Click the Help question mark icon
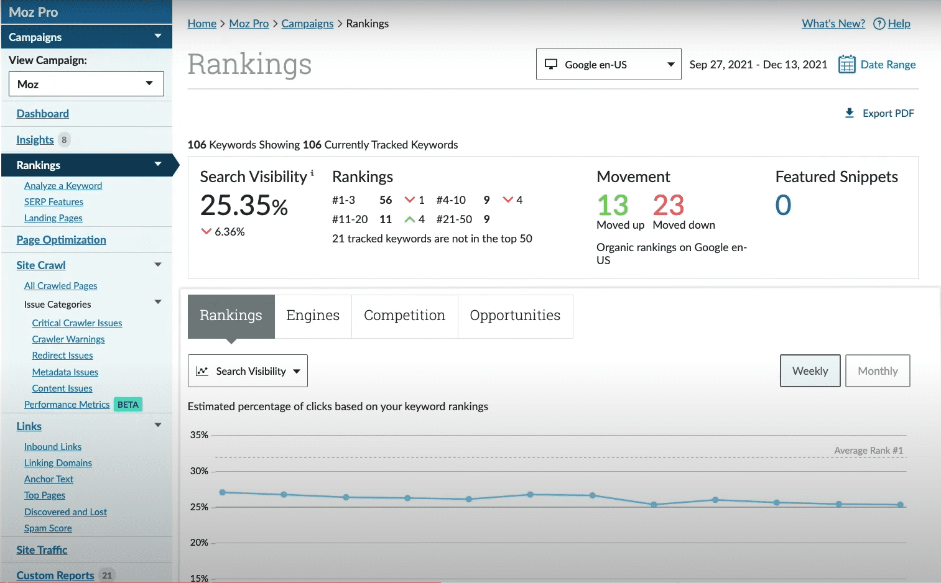 point(879,24)
